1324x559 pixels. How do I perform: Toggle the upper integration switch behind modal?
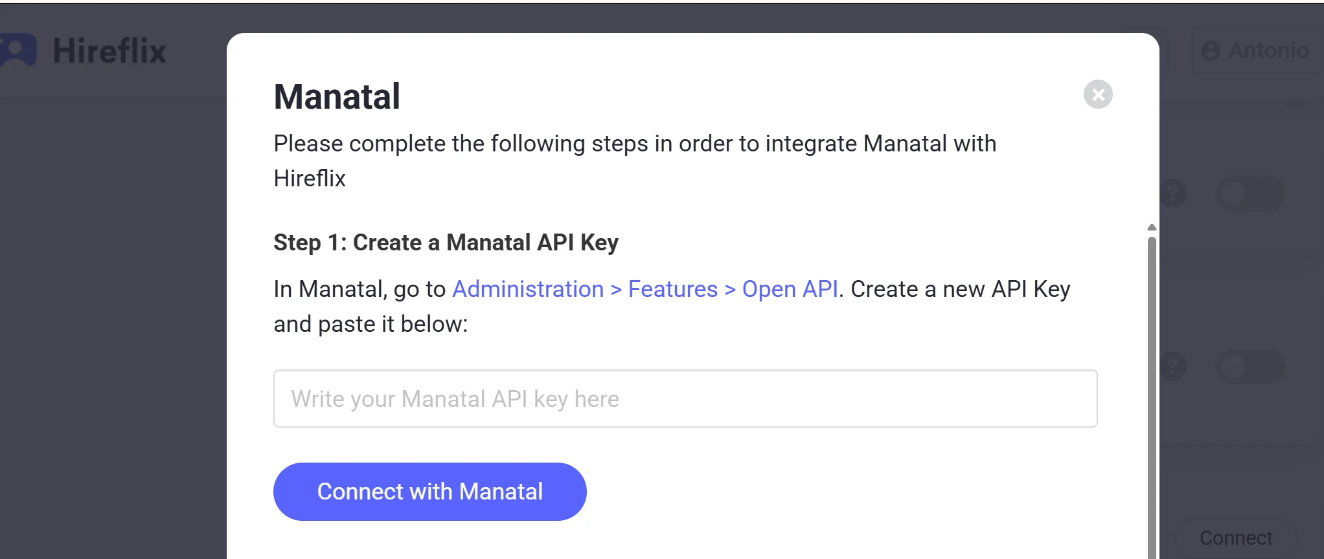click(x=1250, y=193)
